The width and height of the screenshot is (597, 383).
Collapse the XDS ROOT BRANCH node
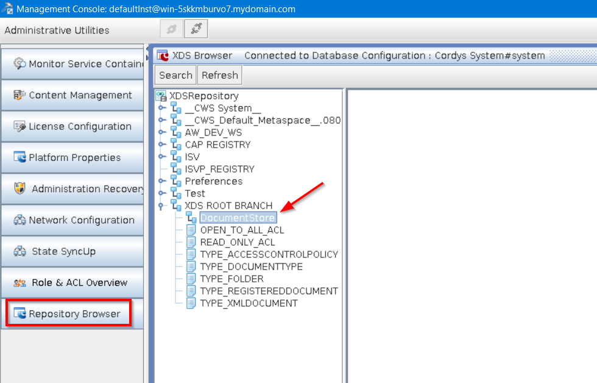pyautogui.click(x=161, y=206)
